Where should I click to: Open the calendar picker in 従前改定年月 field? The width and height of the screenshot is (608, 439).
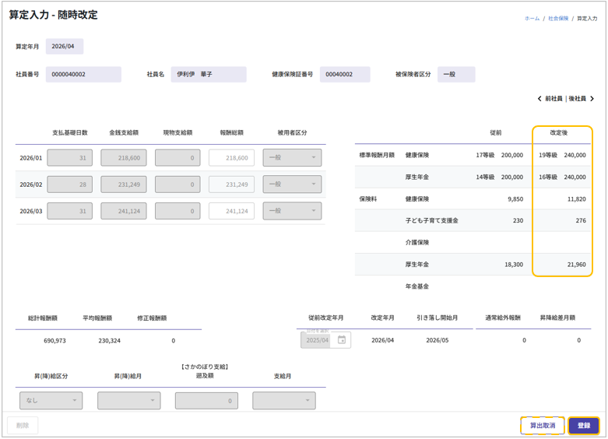341,340
